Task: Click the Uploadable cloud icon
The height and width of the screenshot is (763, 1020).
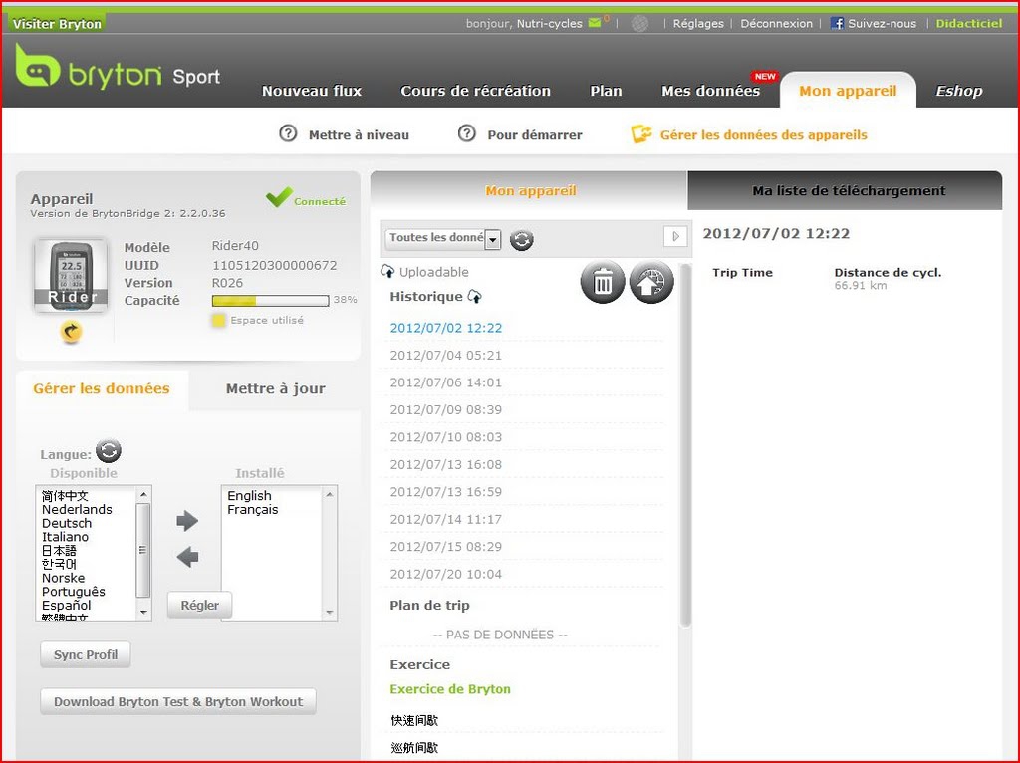Action: pos(387,271)
